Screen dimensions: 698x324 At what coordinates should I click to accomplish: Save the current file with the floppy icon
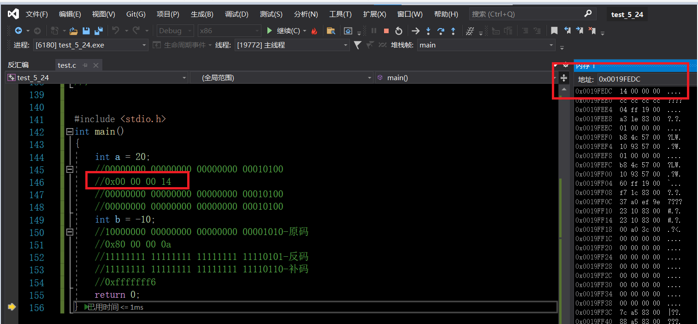[x=86, y=31]
